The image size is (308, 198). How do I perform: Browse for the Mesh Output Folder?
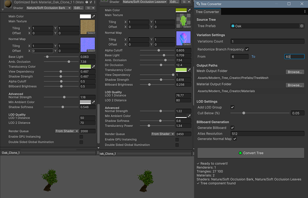tap(295, 72)
